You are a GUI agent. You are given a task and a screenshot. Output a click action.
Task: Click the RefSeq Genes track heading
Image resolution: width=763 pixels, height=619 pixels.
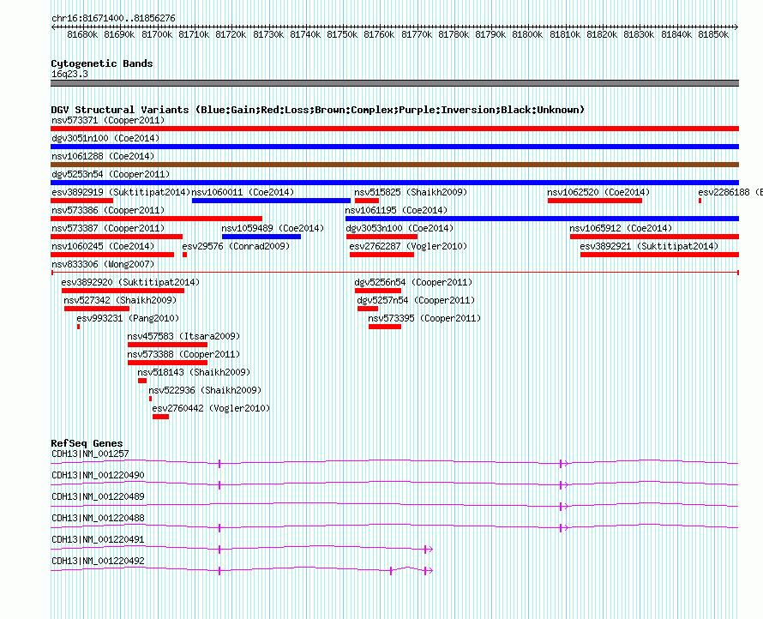click(87, 443)
